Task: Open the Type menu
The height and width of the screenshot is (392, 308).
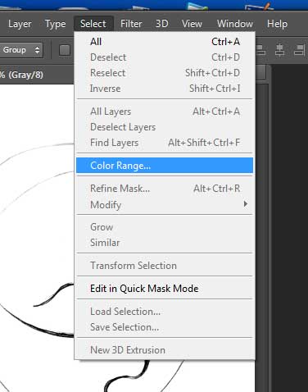Action: (x=56, y=24)
